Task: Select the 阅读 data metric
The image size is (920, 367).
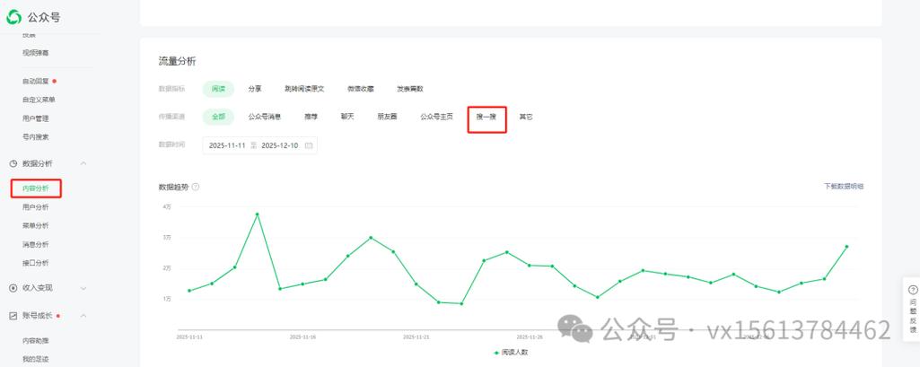Action: 218,89
